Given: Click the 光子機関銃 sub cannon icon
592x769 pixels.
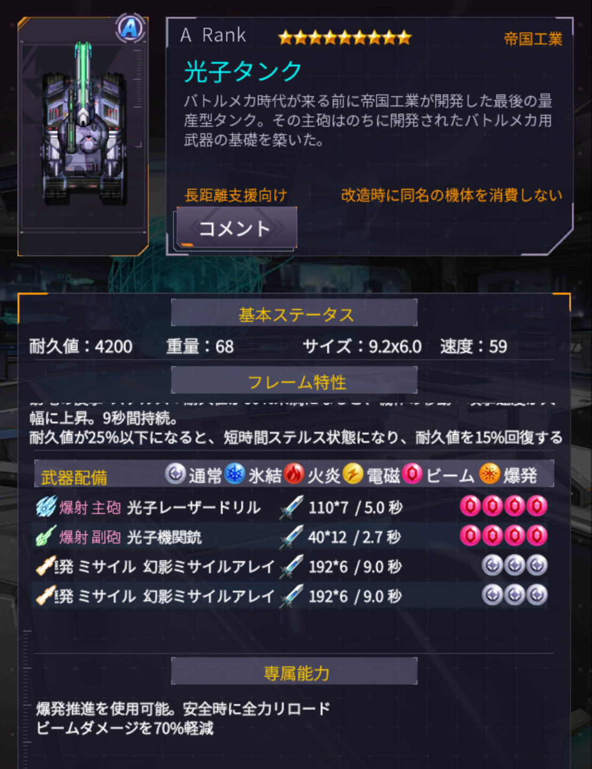Looking at the screenshot, I should 46,536.
